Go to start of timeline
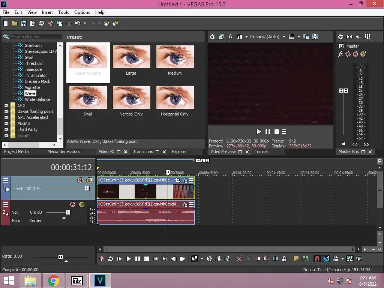This screenshot has height=288, width=384. 156,259
